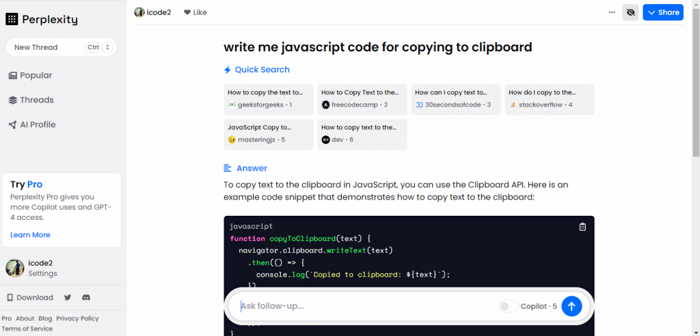This screenshot has width=700, height=336.
Task: Click the Download app link
Action: tap(30, 298)
